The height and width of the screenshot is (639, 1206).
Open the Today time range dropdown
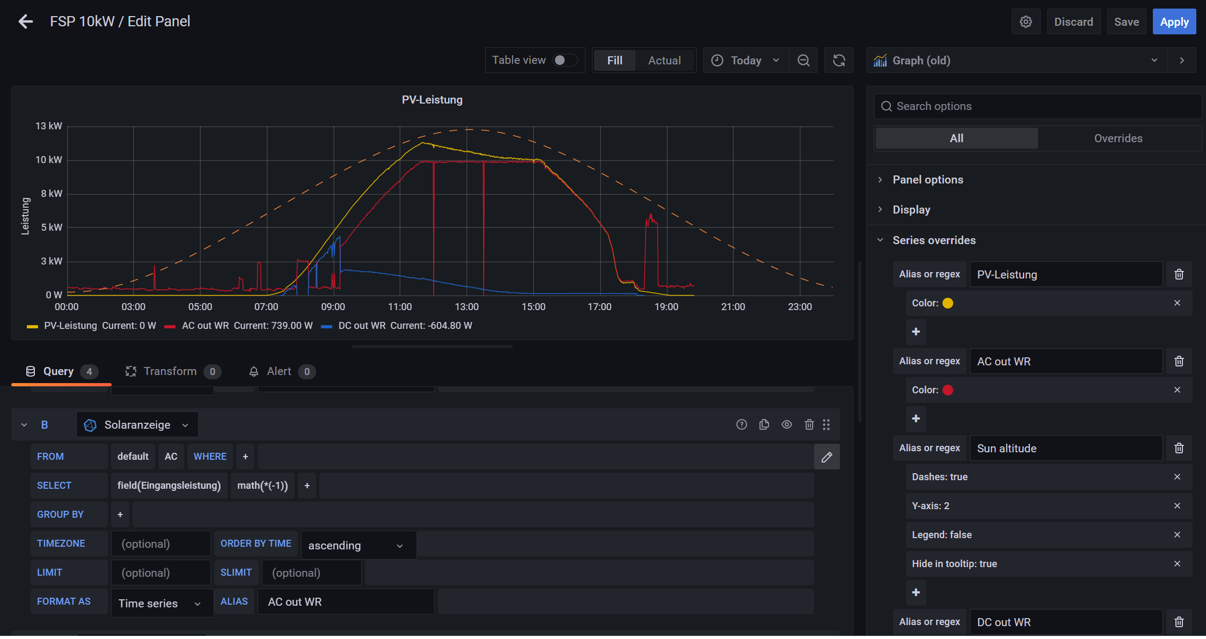(746, 61)
